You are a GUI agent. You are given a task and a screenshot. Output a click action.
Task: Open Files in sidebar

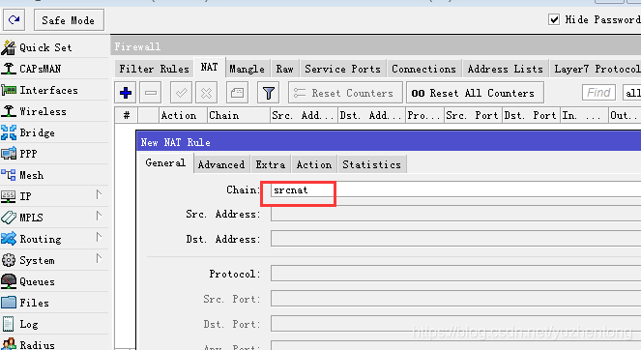click(x=25, y=303)
